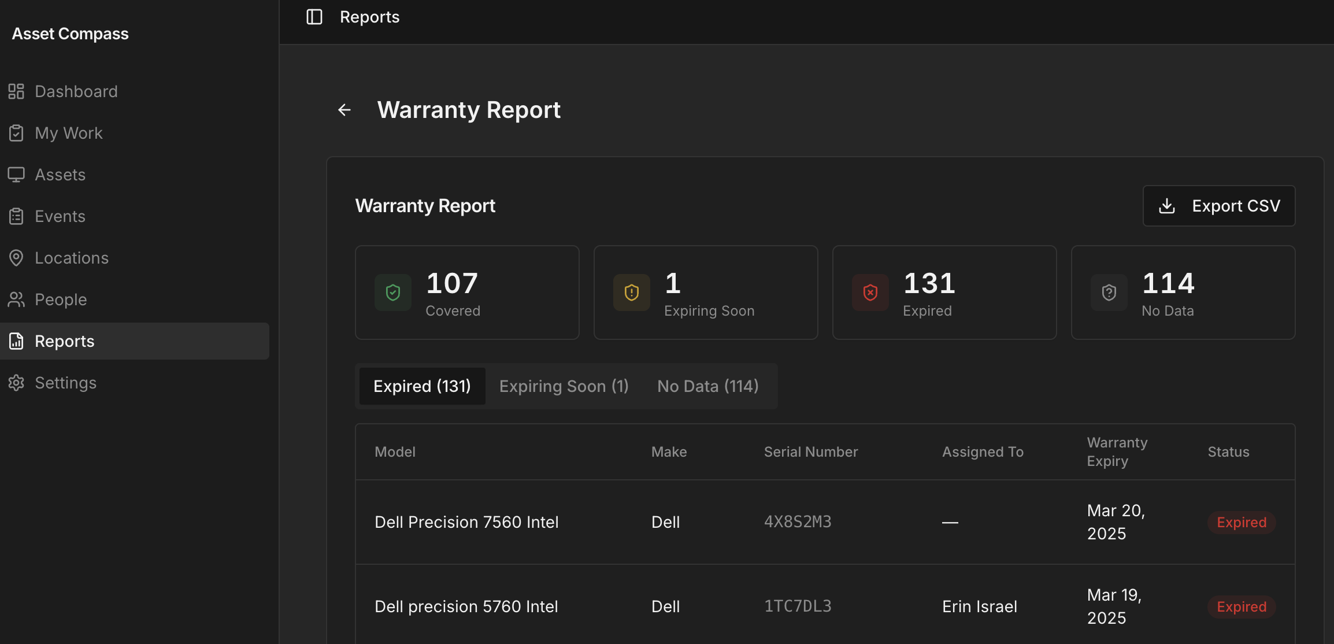Click the gray No Data shield icon
The width and height of the screenshot is (1334, 644).
coord(1109,293)
